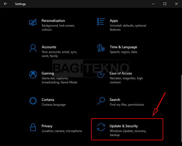Open Personalisation settings
The image size is (182, 146).
click(53, 21)
